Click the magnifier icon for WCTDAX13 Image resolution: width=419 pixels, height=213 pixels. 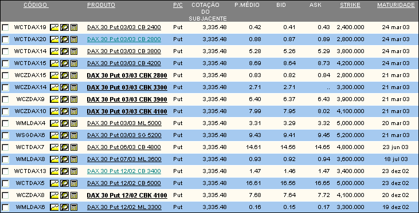tap(64, 171)
